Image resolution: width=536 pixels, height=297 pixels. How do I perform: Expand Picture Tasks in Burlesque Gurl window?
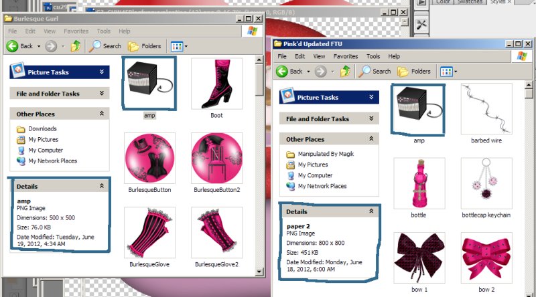click(102, 72)
